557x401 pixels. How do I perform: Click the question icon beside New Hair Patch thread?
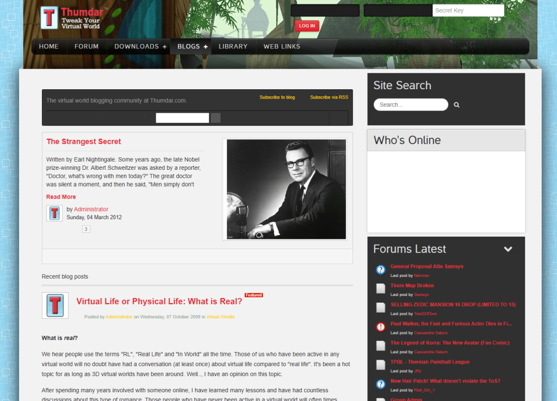coord(380,384)
